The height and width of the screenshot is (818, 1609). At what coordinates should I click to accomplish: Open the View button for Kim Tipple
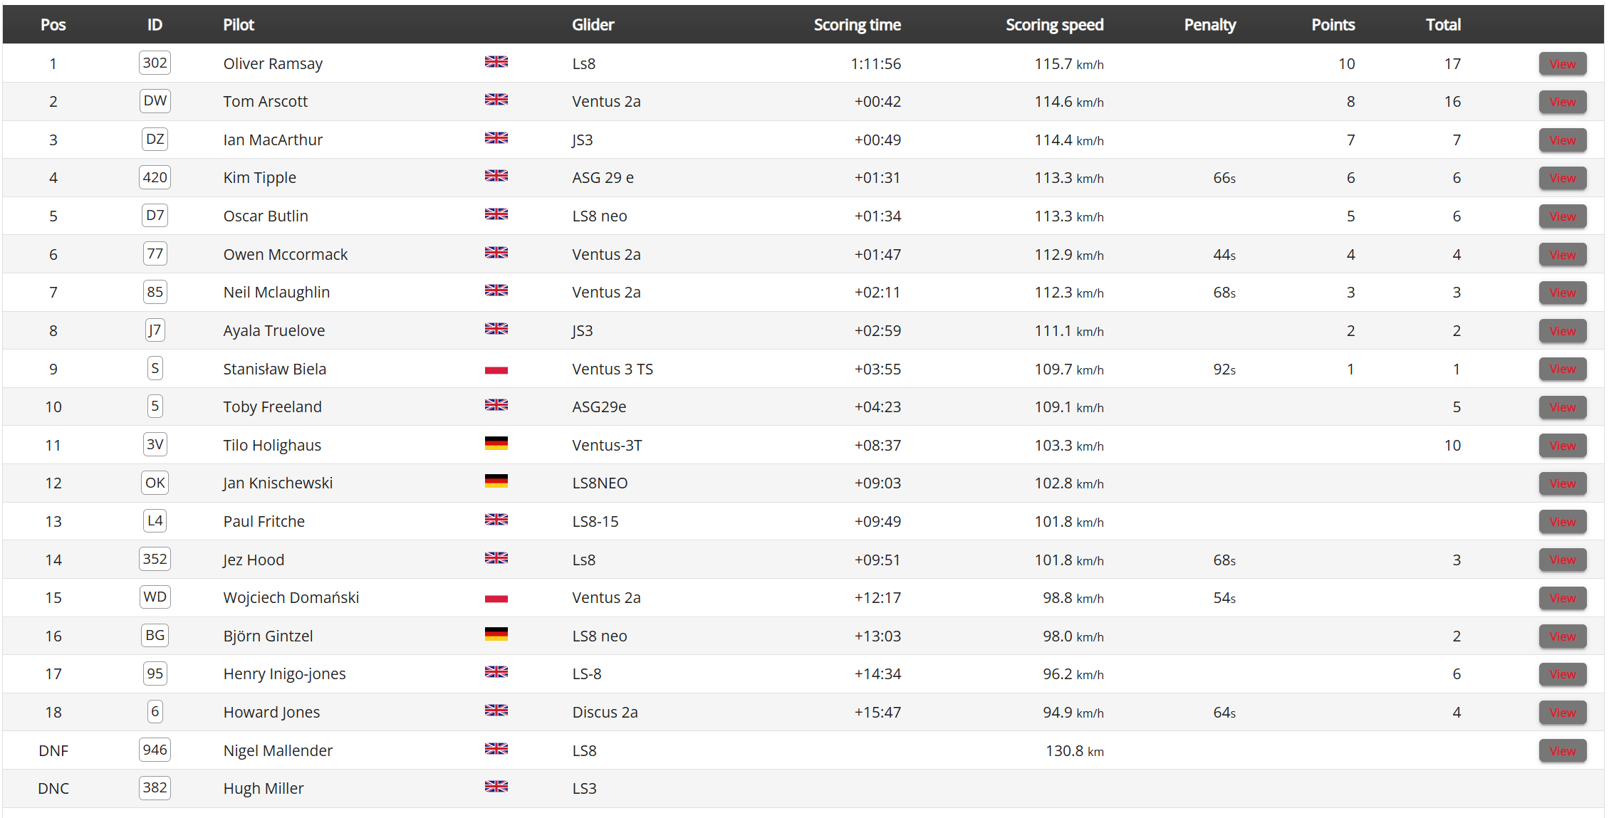1562,178
